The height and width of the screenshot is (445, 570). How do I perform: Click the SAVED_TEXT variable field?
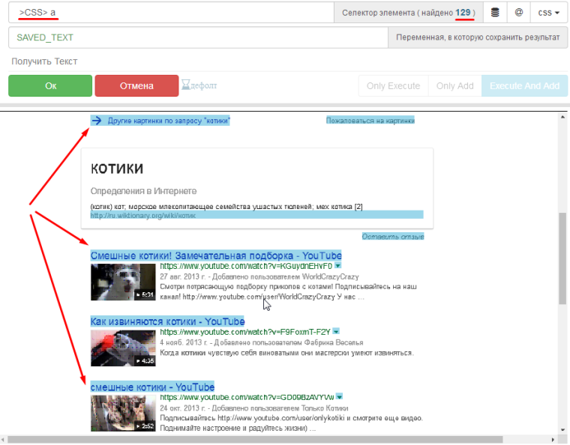click(198, 37)
